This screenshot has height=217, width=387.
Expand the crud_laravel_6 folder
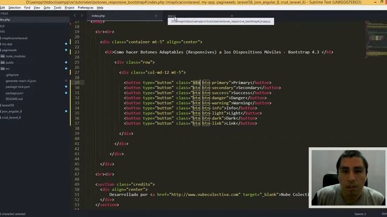pos(11,118)
